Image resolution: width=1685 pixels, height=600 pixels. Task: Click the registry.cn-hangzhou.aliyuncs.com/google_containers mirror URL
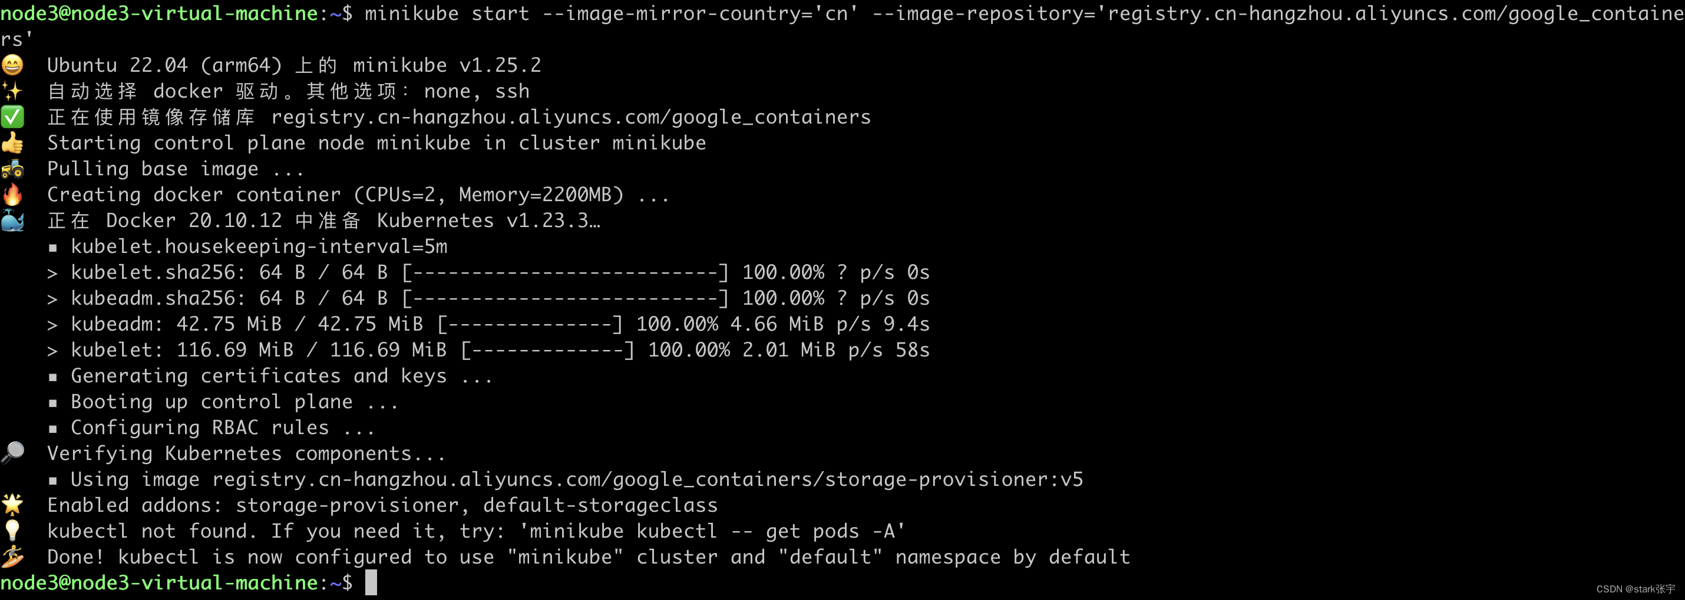[571, 117]
